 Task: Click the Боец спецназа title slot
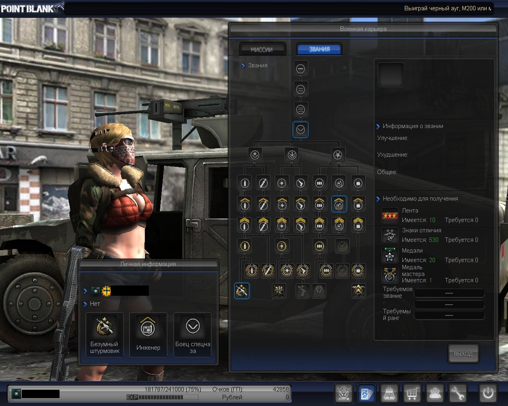[x=192, y=334]
